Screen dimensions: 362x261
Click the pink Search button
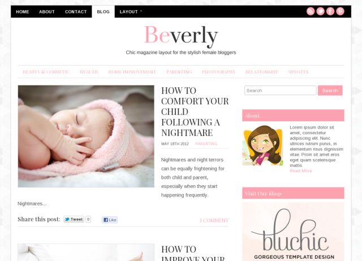[x=330, y=91]
